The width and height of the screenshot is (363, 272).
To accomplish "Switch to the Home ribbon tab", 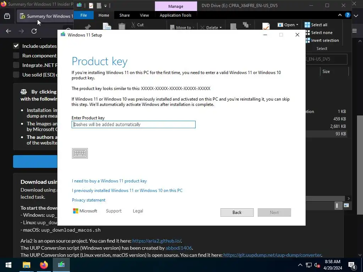I will [x=104, y=15].
